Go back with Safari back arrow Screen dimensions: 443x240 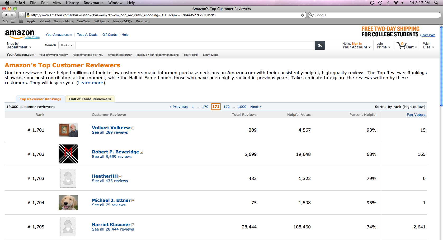(x=6, y=15)
